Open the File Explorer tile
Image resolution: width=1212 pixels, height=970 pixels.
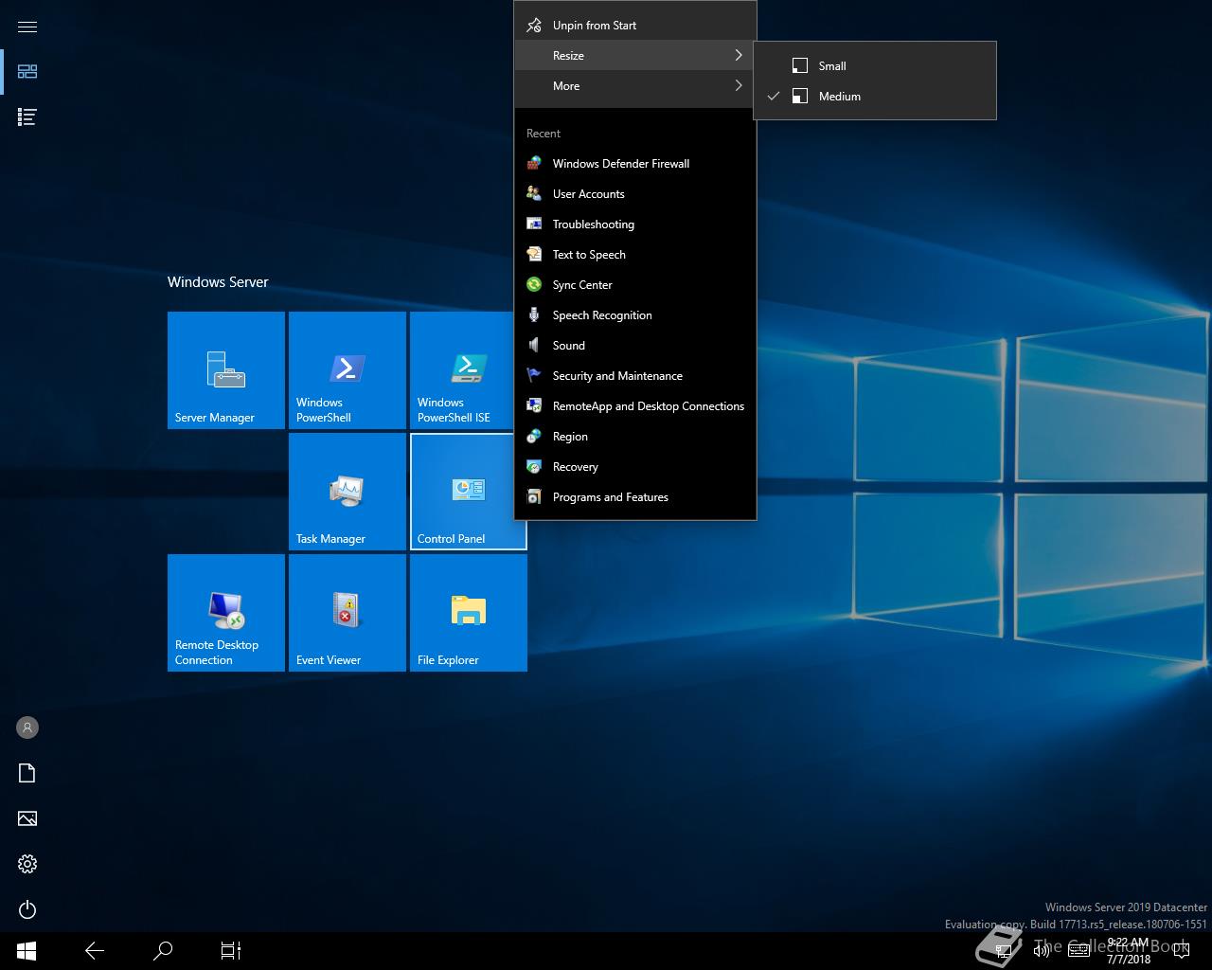[469, 613]
